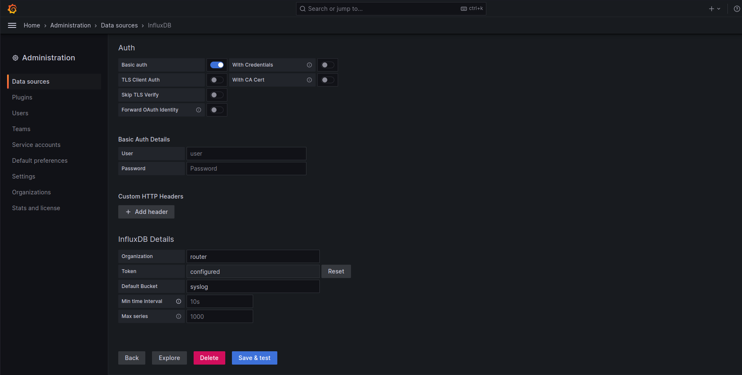Show info for Max series
The height and width of the screenshot is (375, 742).
(x=179, y=316)
